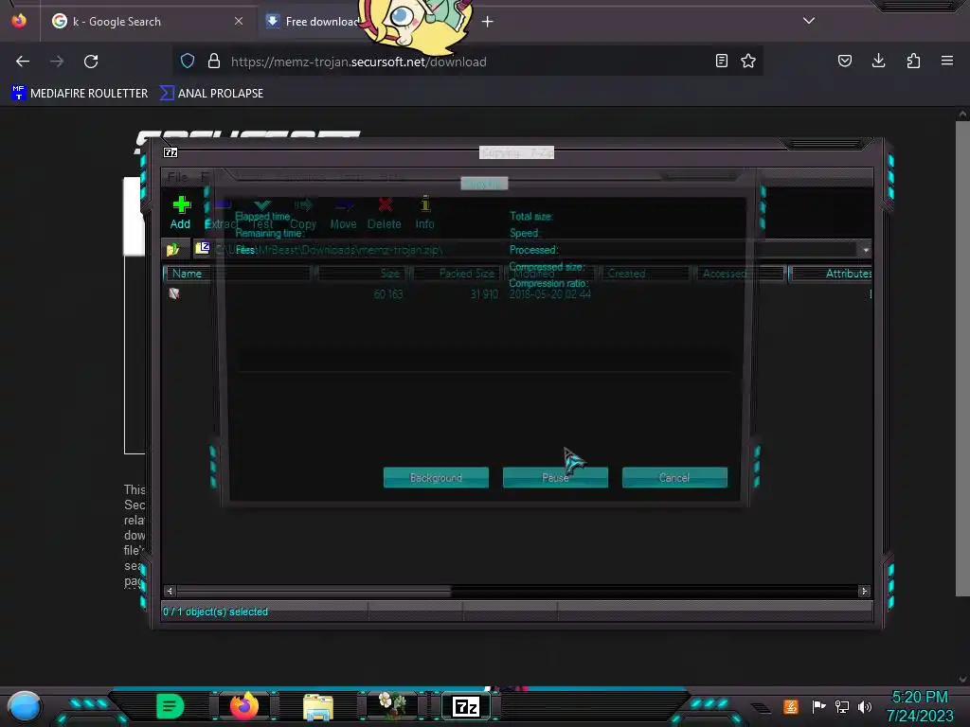The width and height of the screenshot is (970, 727).
Task: Click the browser page vertical scrollbar
Action: click(962, 359)
